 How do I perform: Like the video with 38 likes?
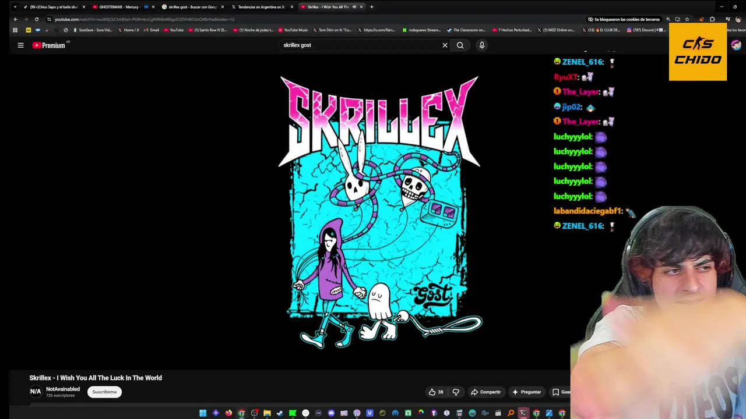[x=436, y=392]
